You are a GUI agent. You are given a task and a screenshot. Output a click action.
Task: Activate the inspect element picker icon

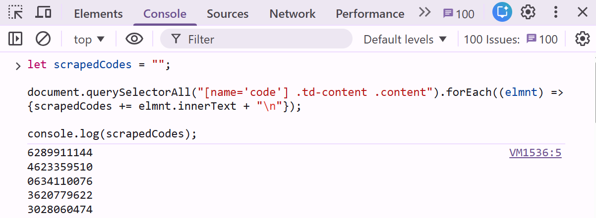15,13
